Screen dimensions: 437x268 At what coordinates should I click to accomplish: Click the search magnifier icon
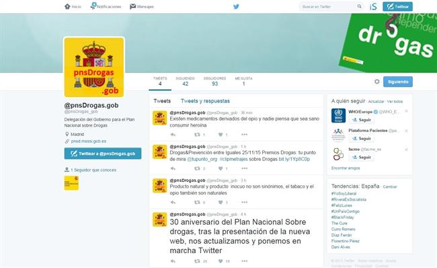[359, 7]
